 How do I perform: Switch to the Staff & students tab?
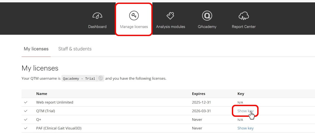click(75, 49)
